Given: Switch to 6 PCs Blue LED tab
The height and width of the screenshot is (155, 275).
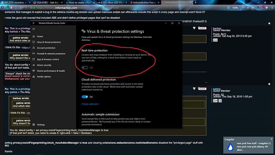Looking at the screenshot, I should [112, 3].
